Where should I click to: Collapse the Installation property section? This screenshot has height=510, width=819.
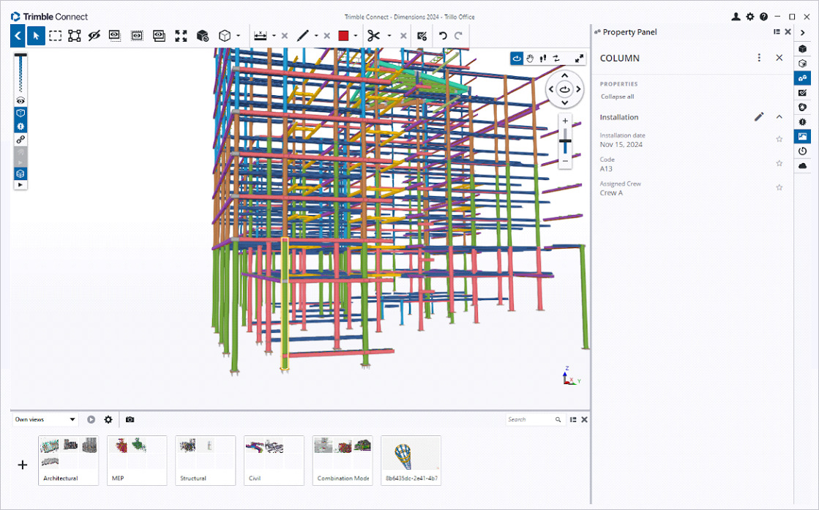779,117
